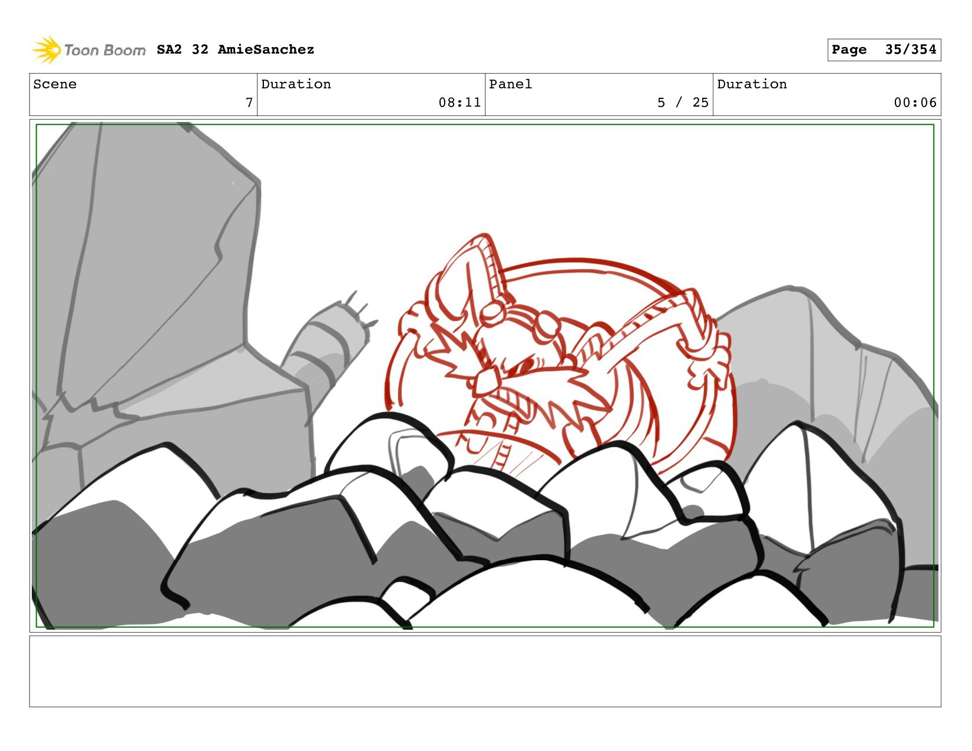Click the Scene label
The height and width of the screenshot is (751, 972).
pos(55,84)
